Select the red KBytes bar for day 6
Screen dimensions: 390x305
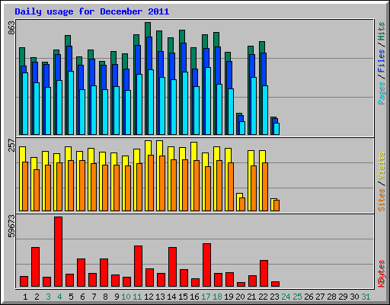[x=81, y=273]
